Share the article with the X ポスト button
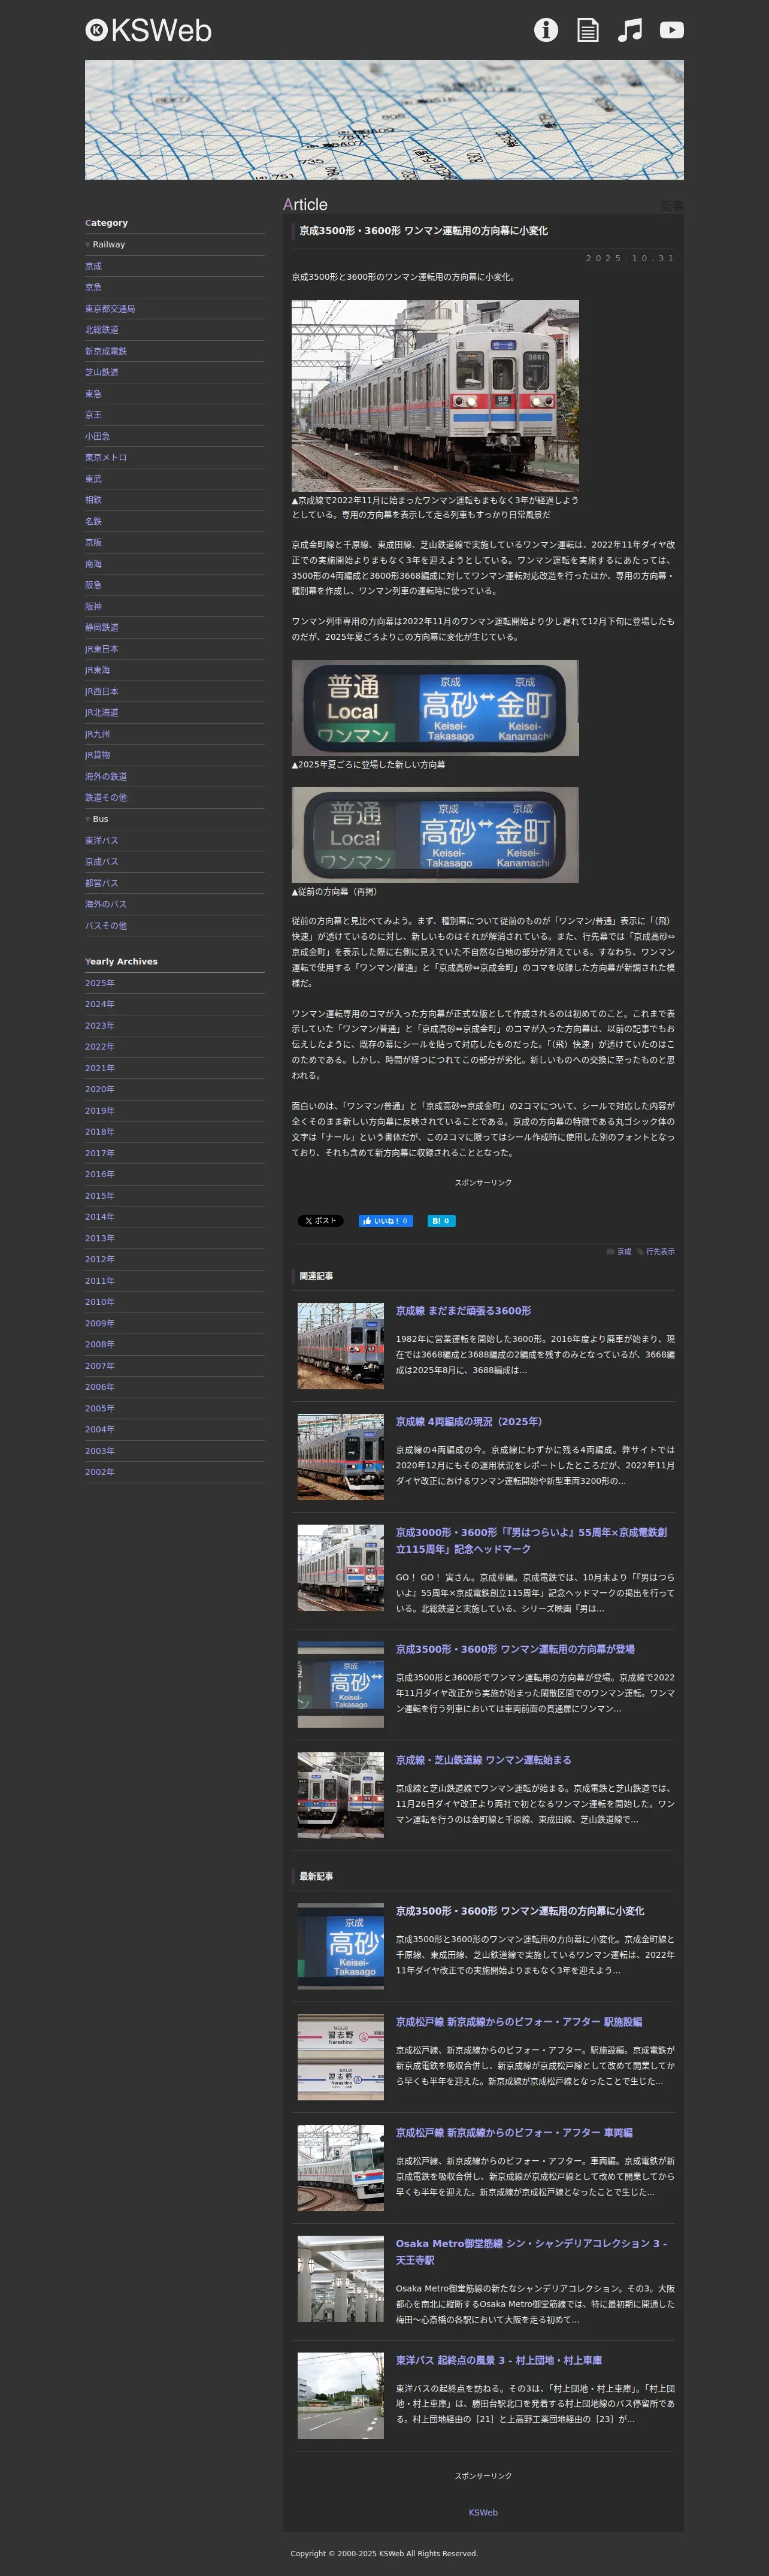Screen dimensions: 769x2576 (x=320, y=1220)
